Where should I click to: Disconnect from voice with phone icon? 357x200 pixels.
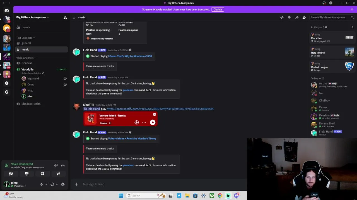click(x=63, y=166)
